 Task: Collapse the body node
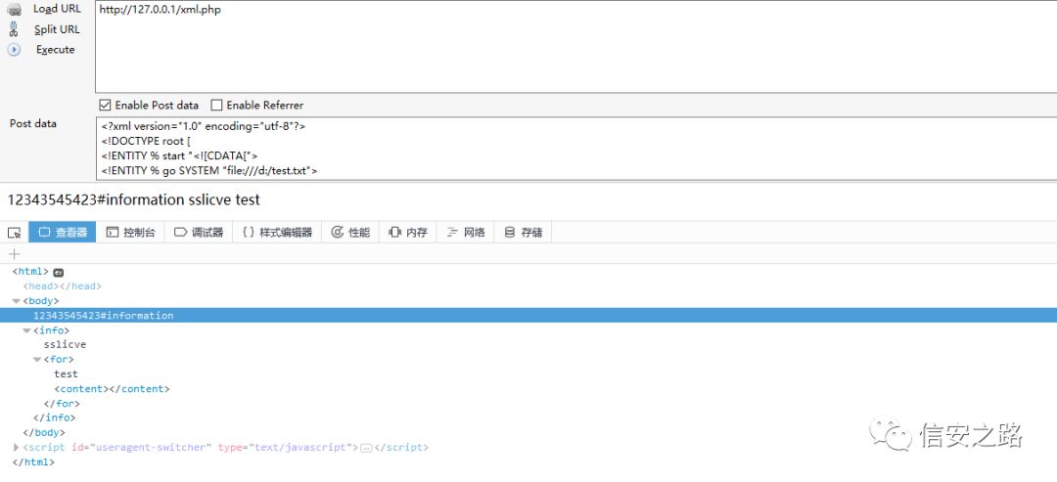click(x=17, y=301)
